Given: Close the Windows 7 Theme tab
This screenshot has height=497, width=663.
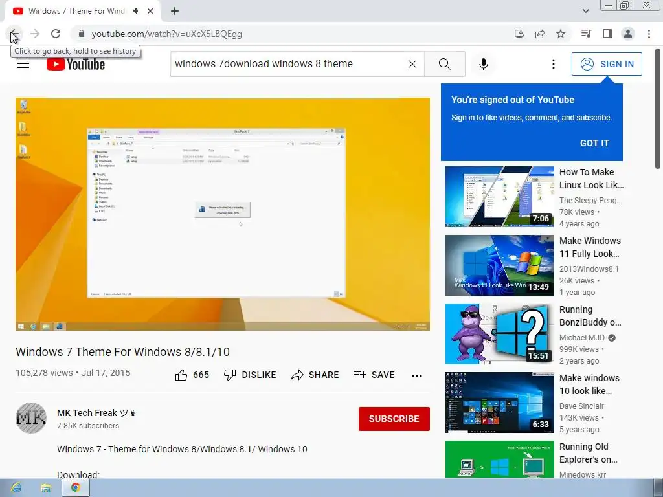Looking at the screenshot, I should coord(150,11).
